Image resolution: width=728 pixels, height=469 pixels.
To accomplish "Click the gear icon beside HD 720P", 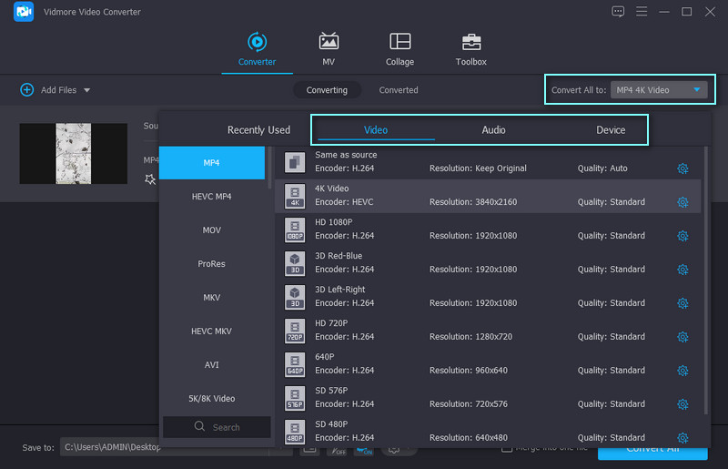I will click(682, 337).
